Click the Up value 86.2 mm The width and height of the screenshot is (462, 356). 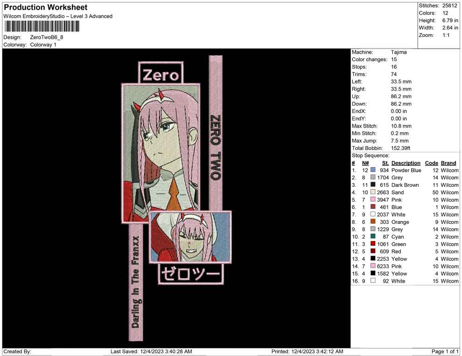tap(401, 96)
